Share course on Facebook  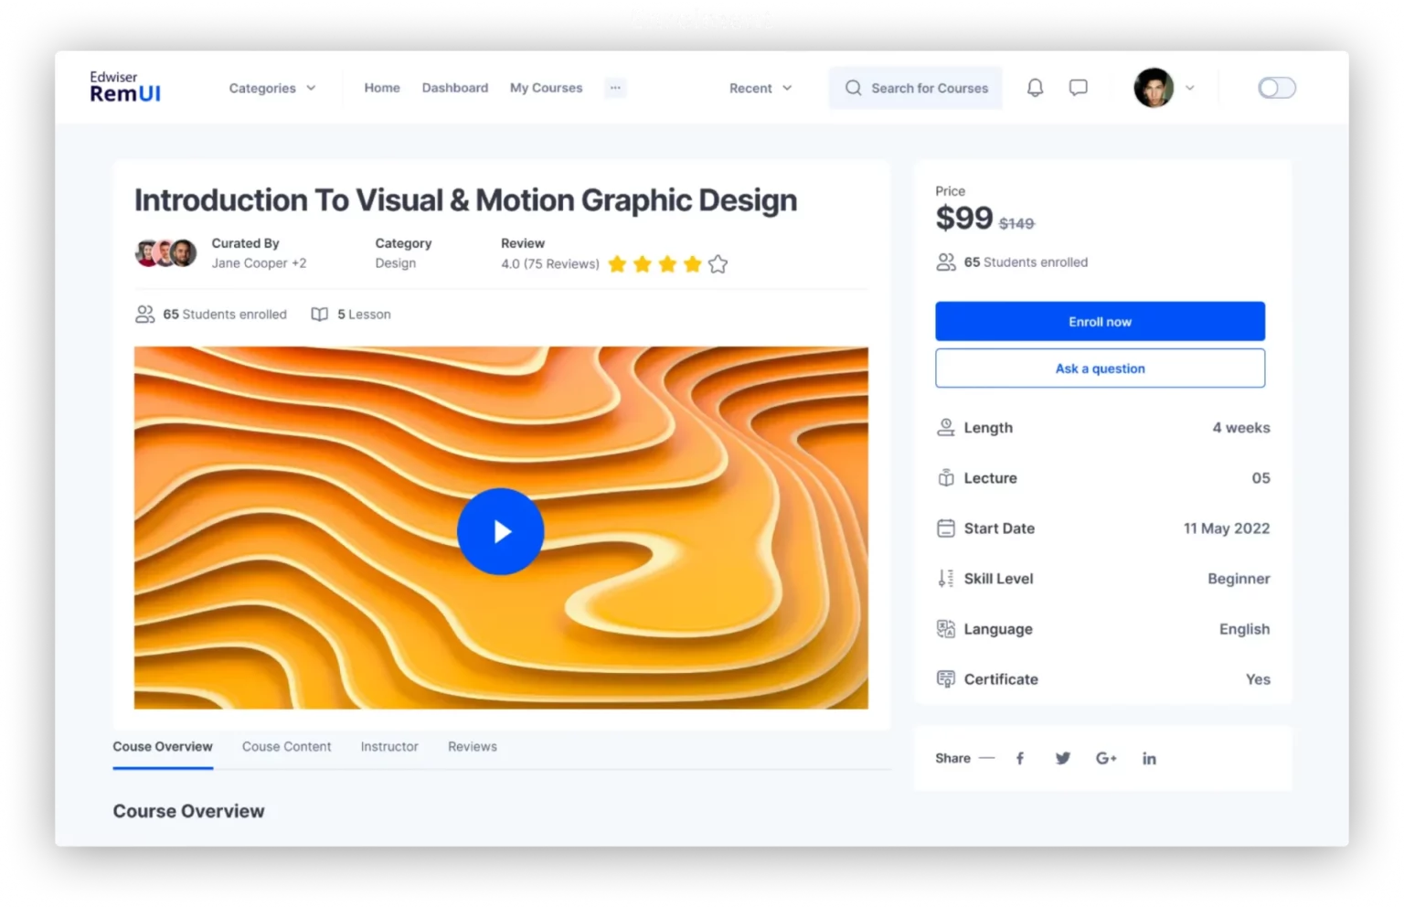pyautogui.click(x=1020, y=758)
